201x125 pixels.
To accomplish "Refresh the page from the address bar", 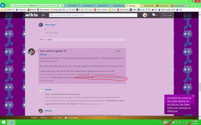I will point(62,6).
